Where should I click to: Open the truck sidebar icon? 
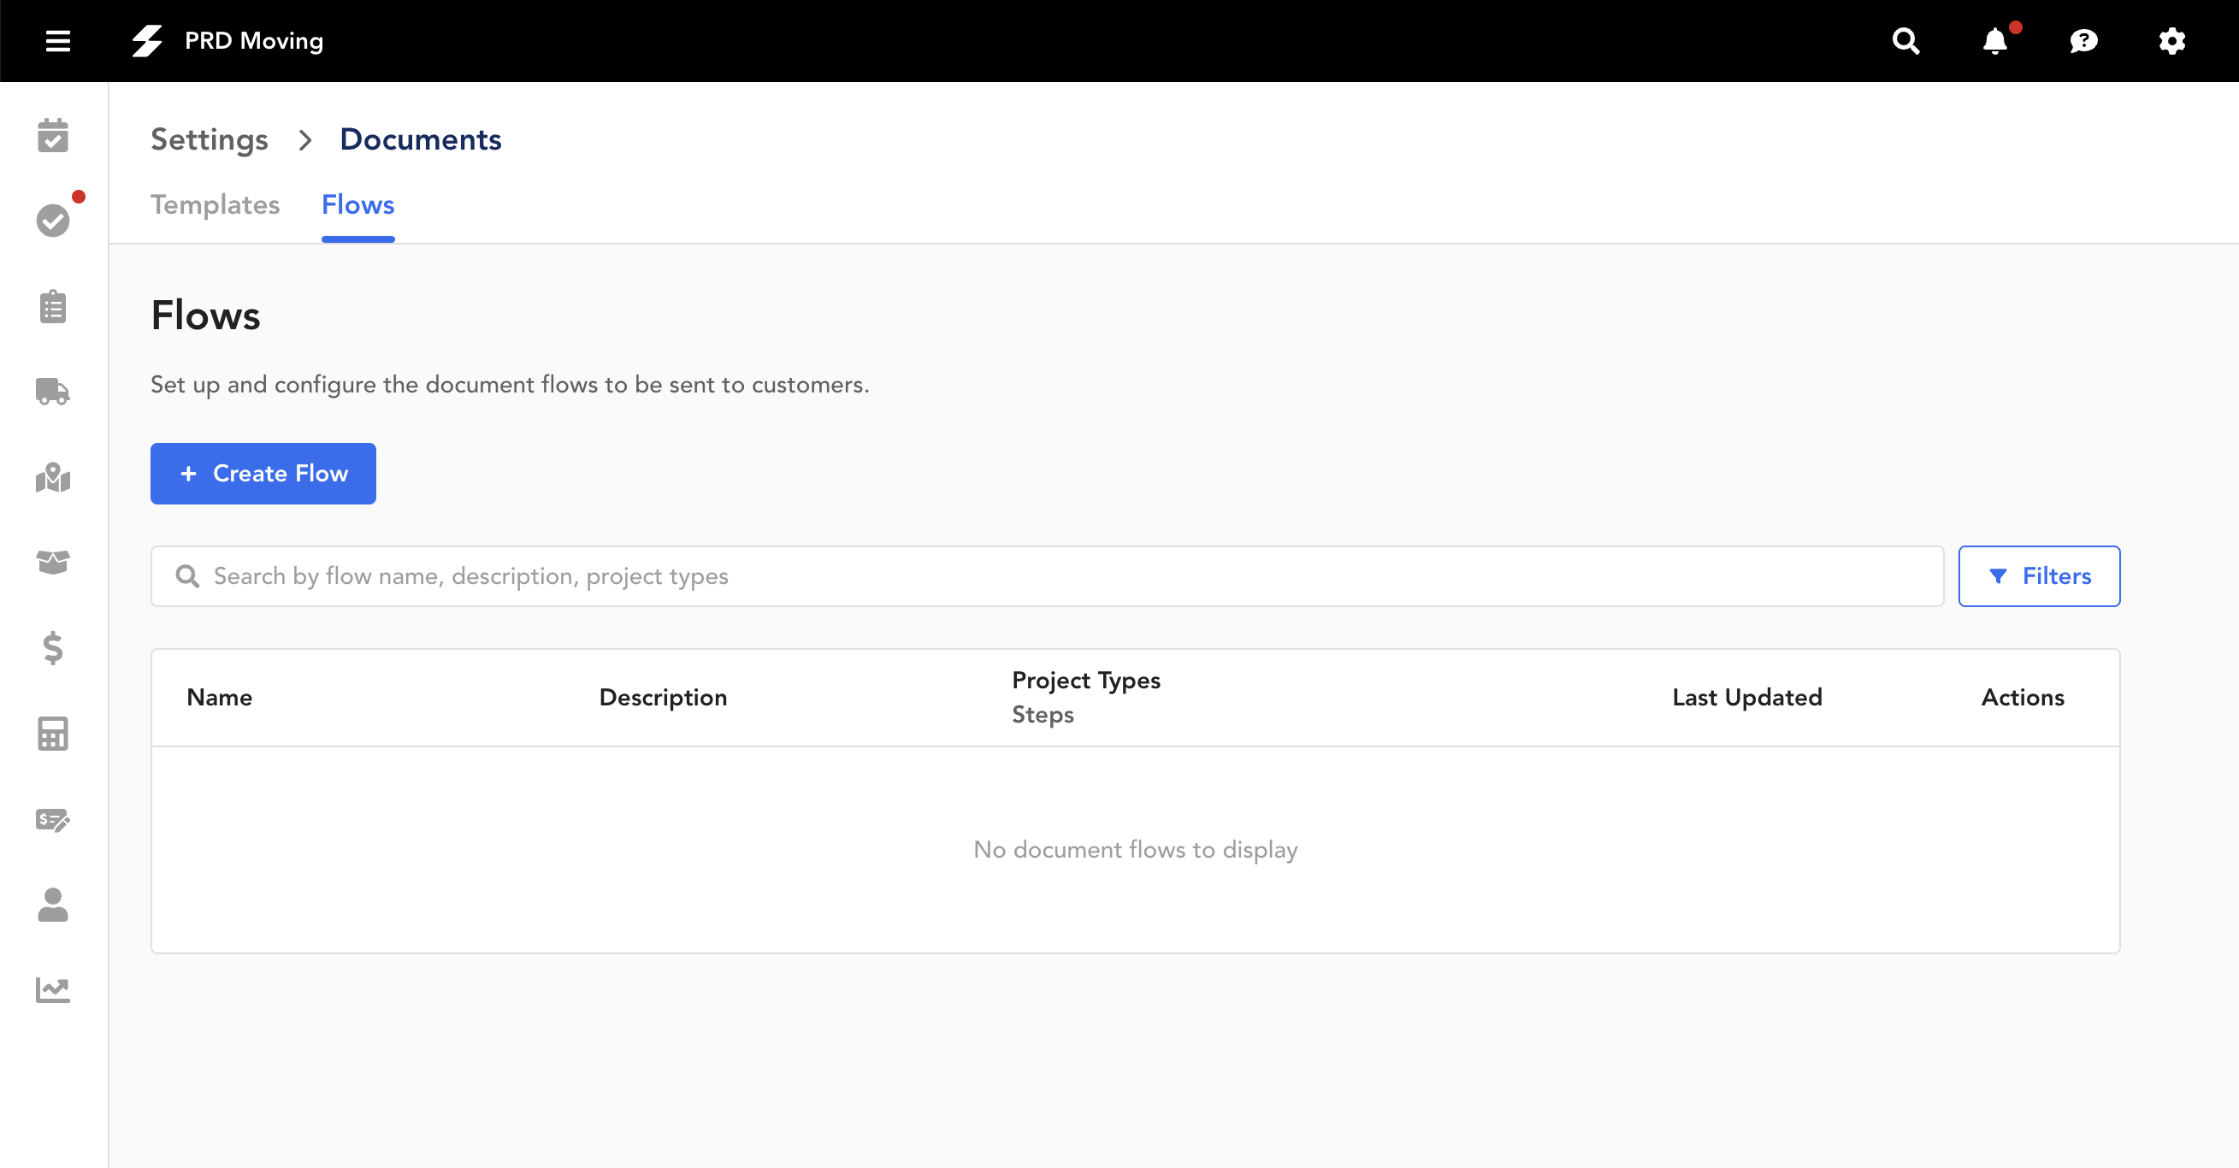[53, 391]
